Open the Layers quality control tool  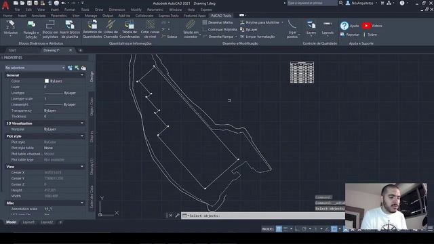(x=311, y=28)
